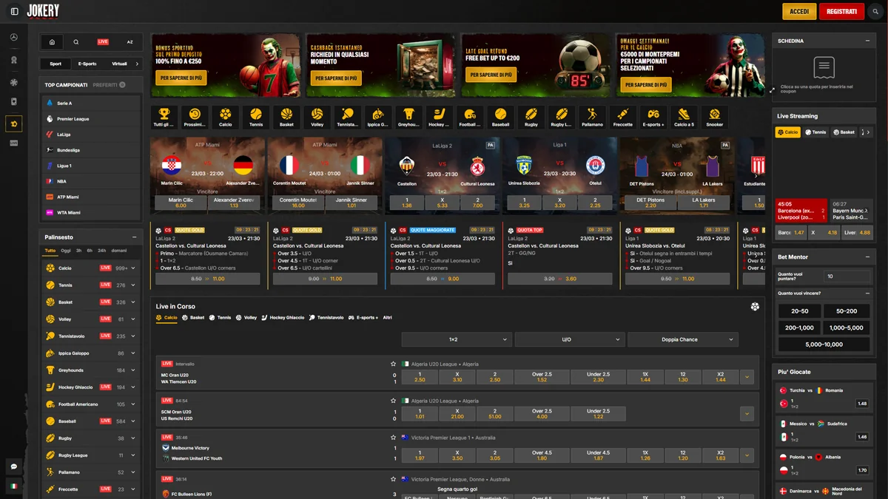Choose the Tennis tile in the sports carousel

point(256,117)
